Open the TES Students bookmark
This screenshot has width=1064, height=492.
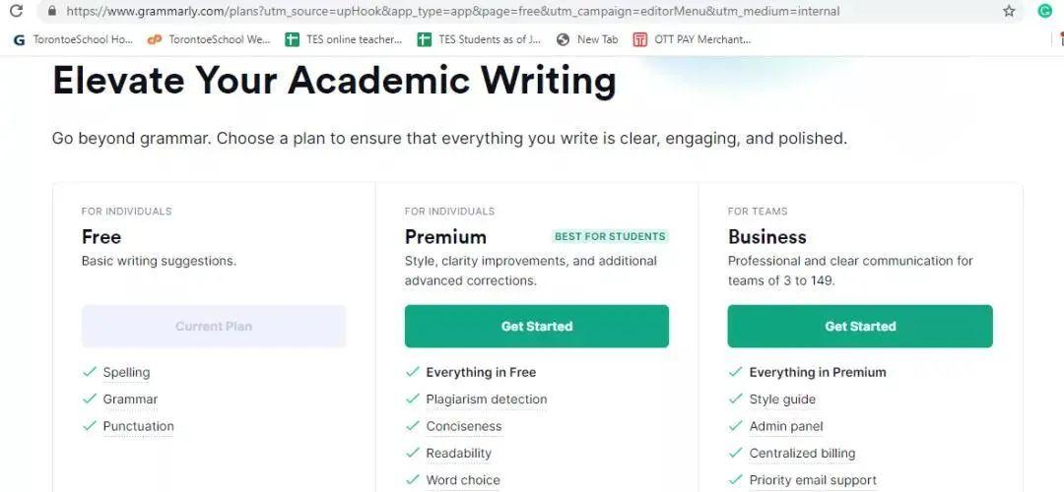point(479,39)
